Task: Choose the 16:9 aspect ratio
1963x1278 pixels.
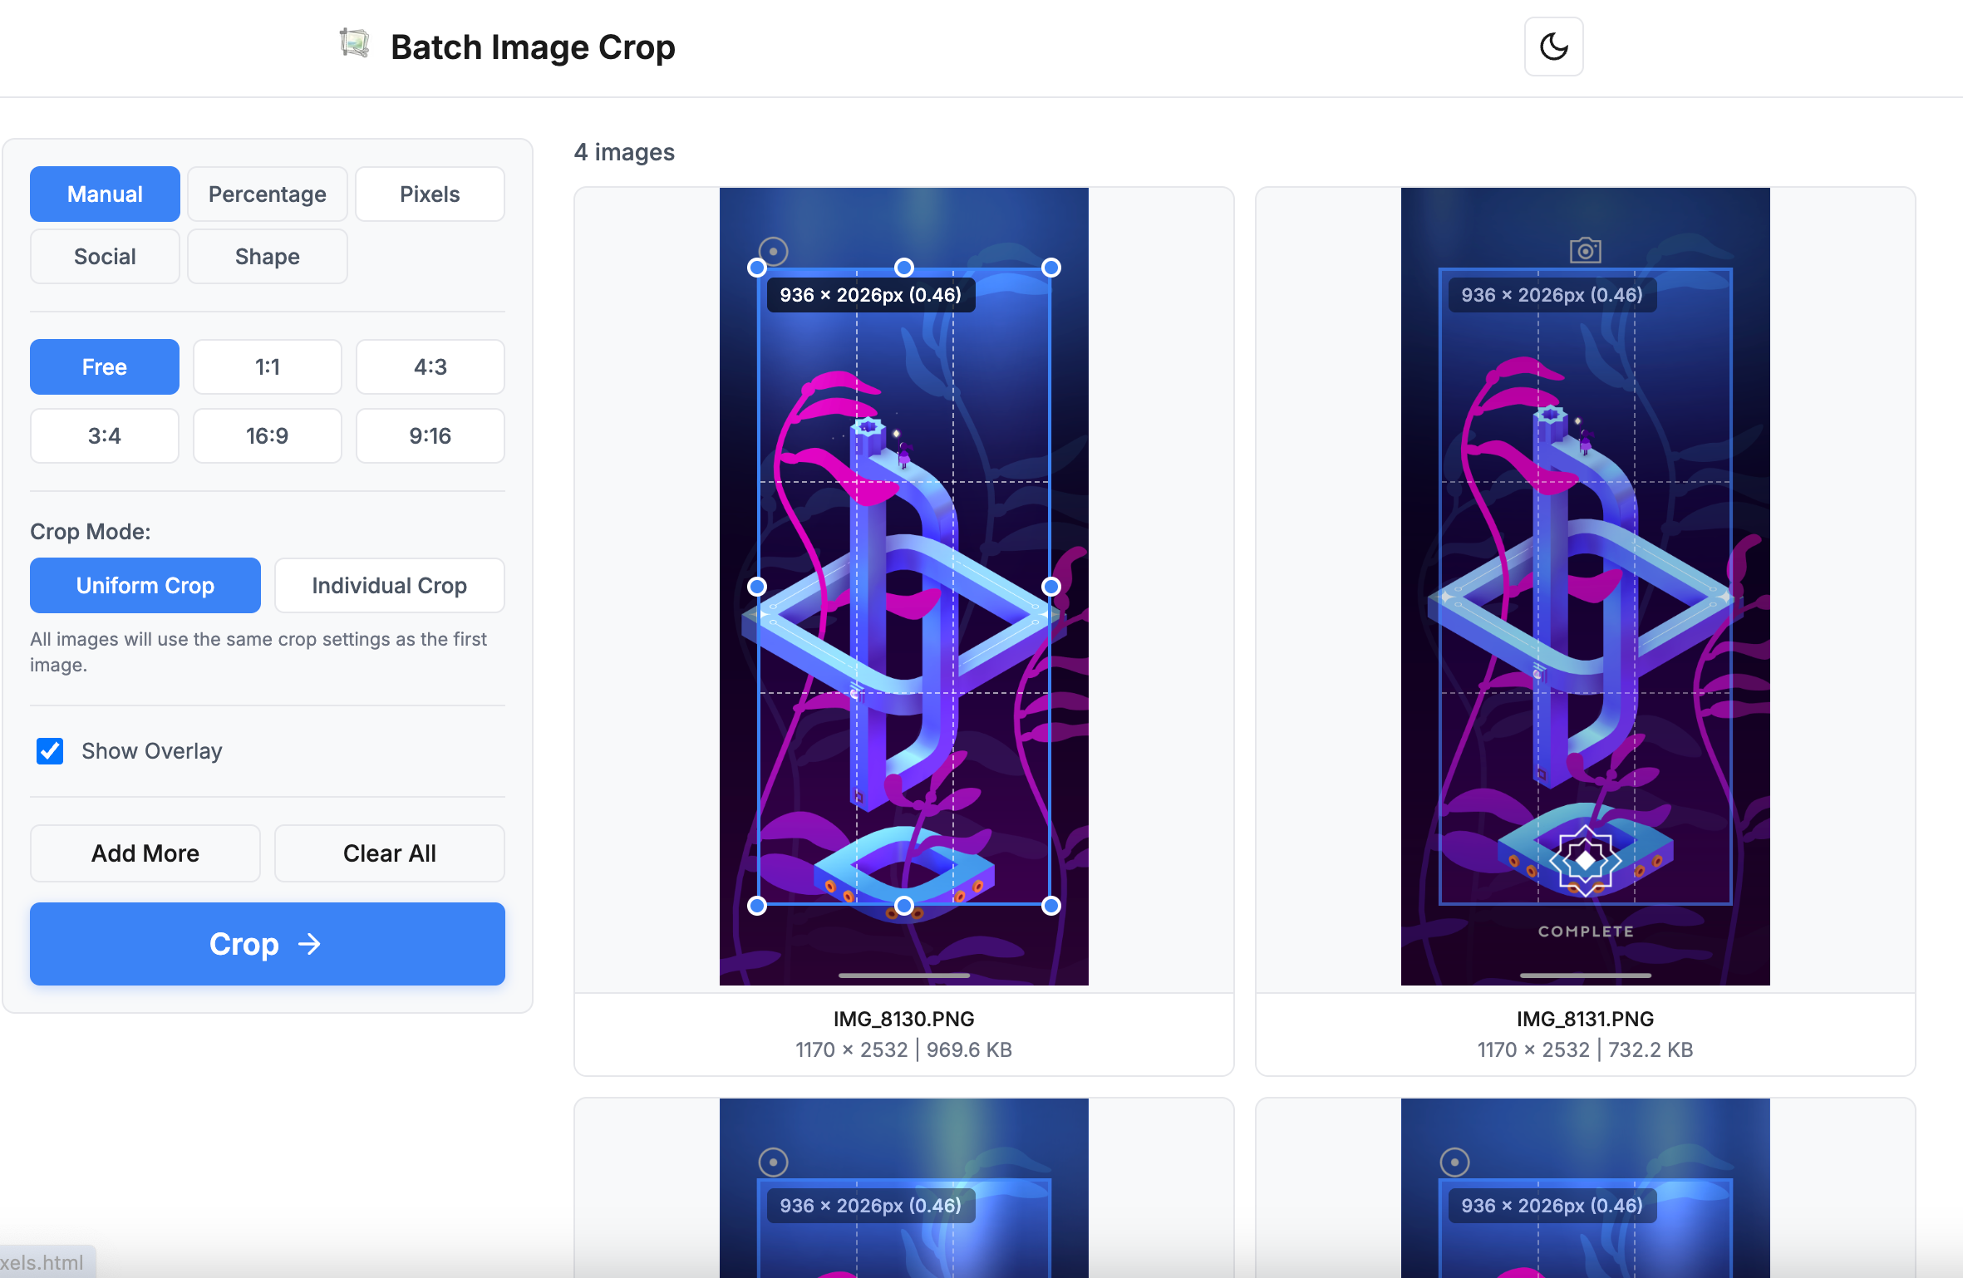Action: pyautogui.click(x=267, y=436)
